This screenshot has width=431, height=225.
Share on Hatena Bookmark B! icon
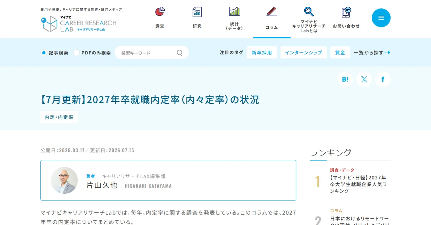[x=345, y=79]
